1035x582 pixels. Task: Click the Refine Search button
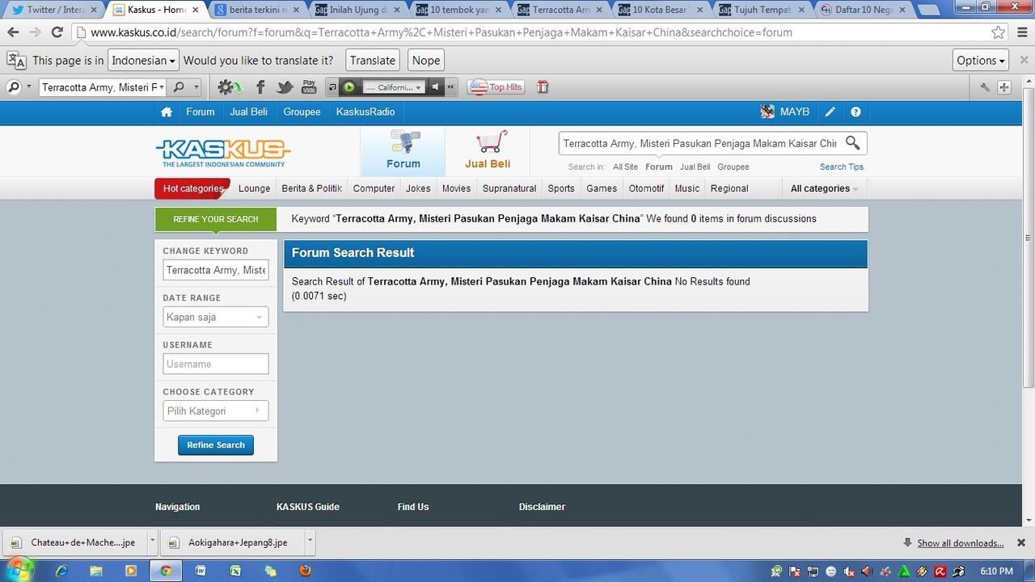click(x=216, y=445)
